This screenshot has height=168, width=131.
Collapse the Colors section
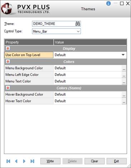coord(8,61)
